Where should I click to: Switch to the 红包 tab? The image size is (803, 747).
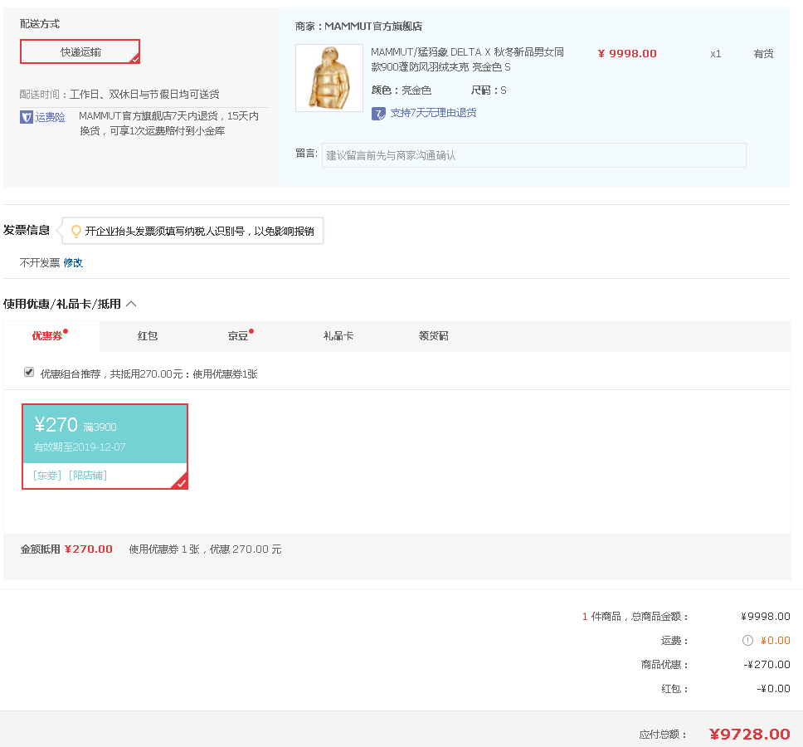(x=148, y=336)
